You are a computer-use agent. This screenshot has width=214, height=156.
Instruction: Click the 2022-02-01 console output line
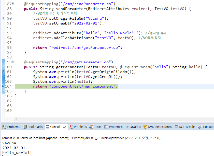click(x=14, y=148)
